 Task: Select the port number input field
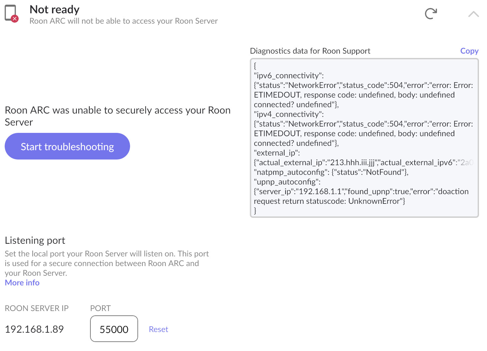[x=114, y=329]
